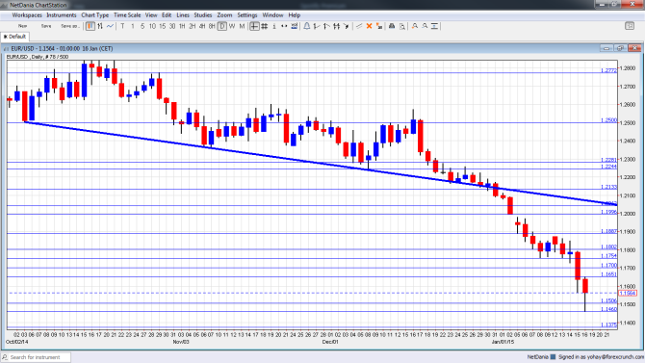Viewport: 645px width, 363px height.
Task: Select weekly 'W' time scale
Action: pos(232,26)
